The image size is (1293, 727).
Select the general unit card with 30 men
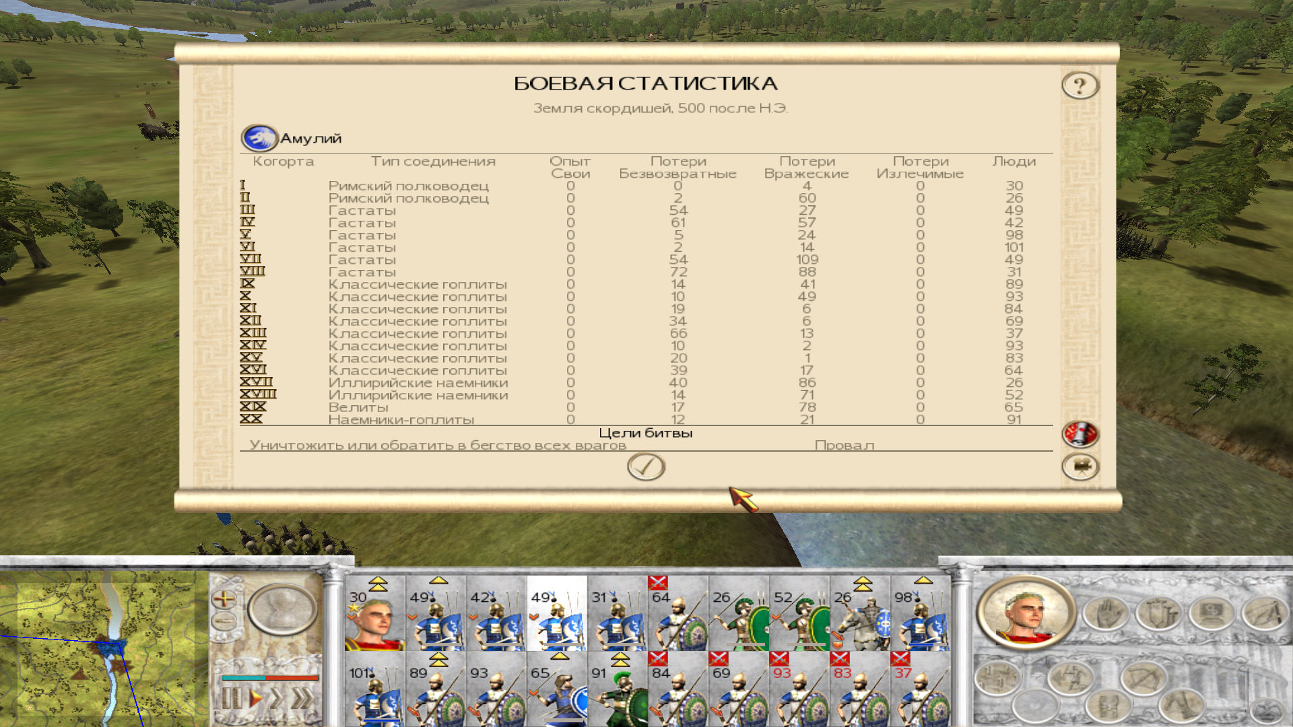click(375, 613)
